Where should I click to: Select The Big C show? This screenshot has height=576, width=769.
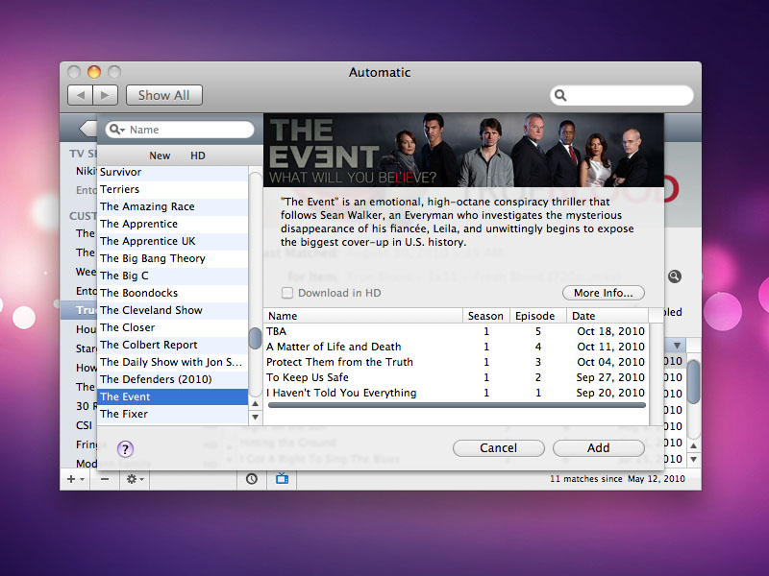pos(173,276)
